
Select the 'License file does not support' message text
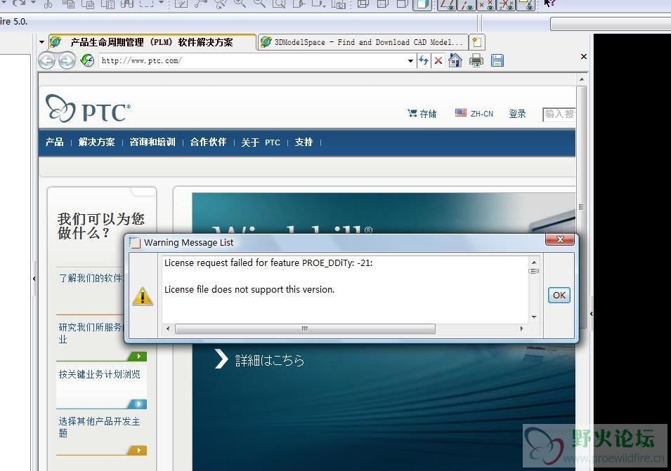pyautogui.click(x=249, y=289)
